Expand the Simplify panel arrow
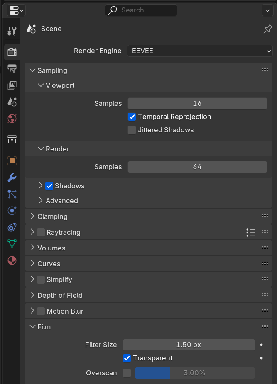 (x=32, y=279)
